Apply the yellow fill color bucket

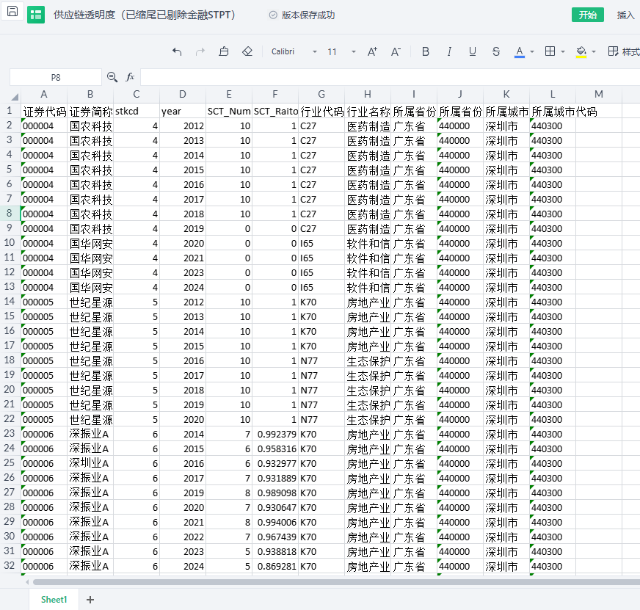(581, 51)
